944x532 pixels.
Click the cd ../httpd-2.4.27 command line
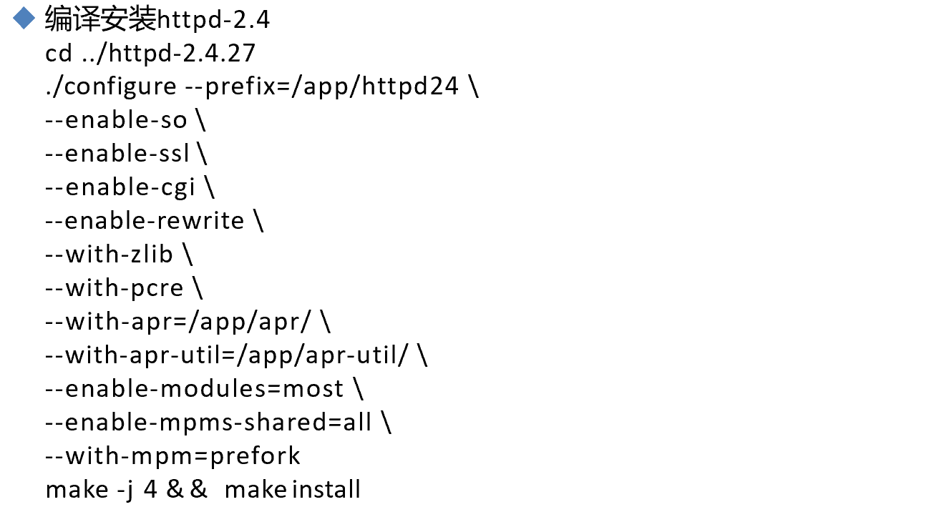(x=150, y=53)
